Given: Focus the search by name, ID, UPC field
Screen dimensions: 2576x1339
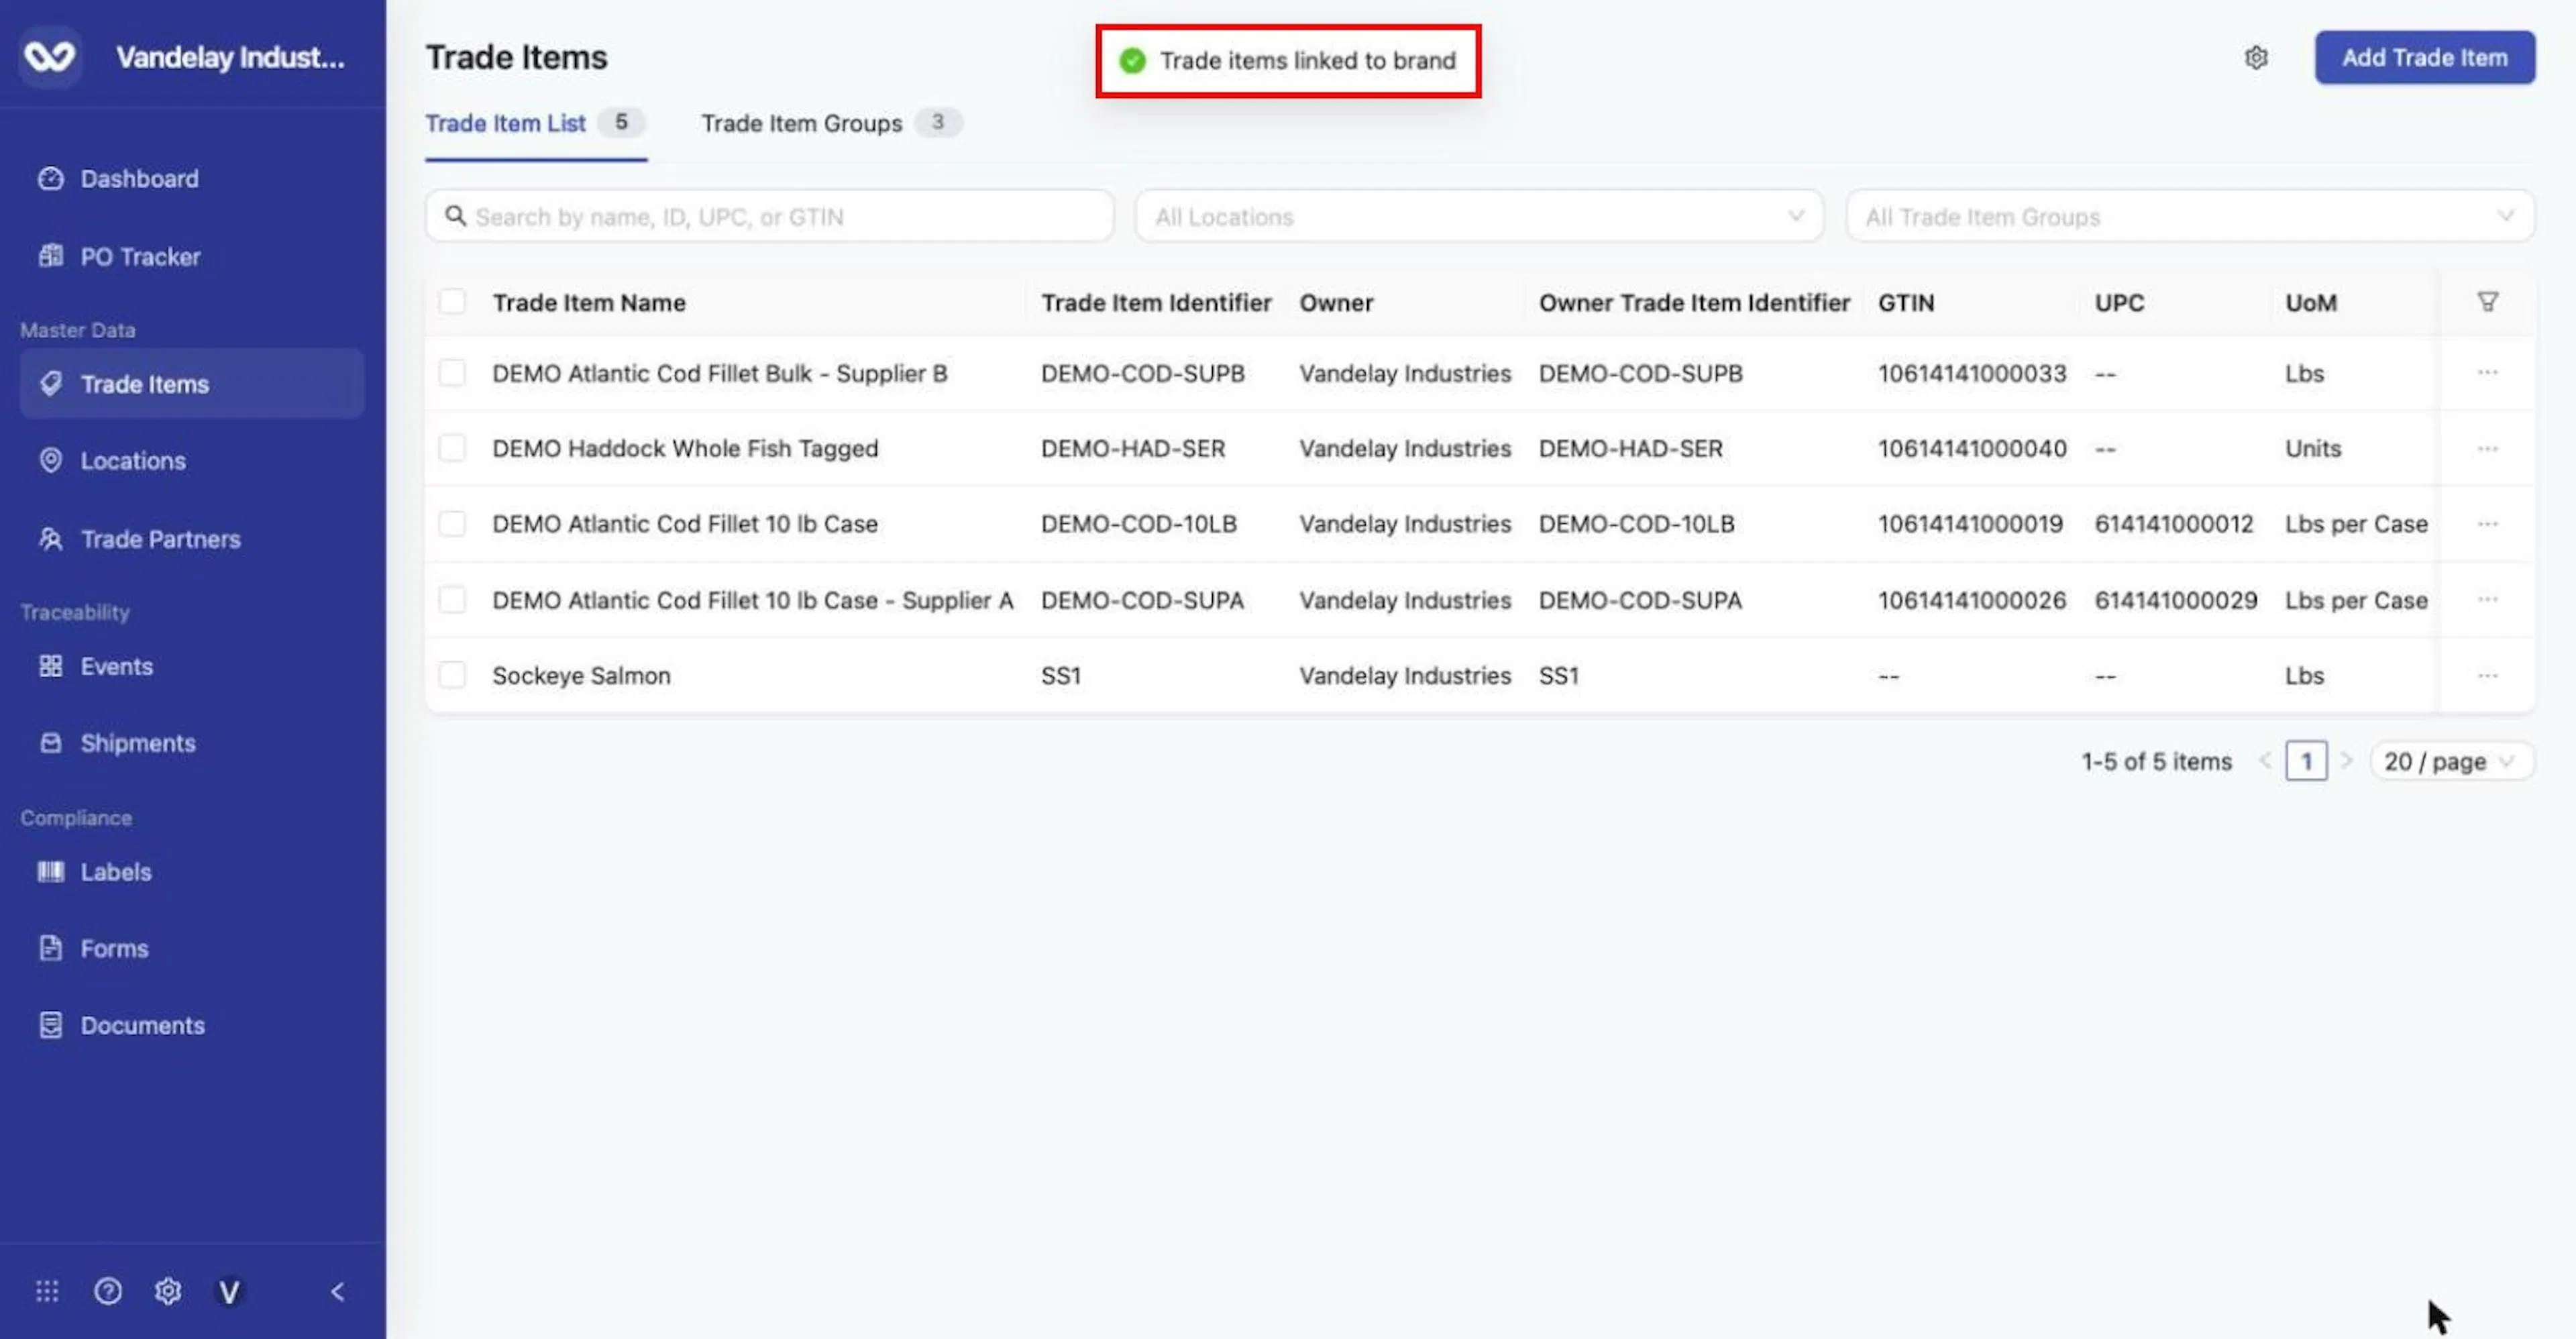Looking at the screenshot, I should 769,216.
